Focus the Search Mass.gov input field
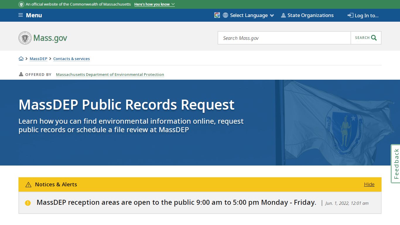This screenshot has width=400, height=225. click(x=284, y=38)
